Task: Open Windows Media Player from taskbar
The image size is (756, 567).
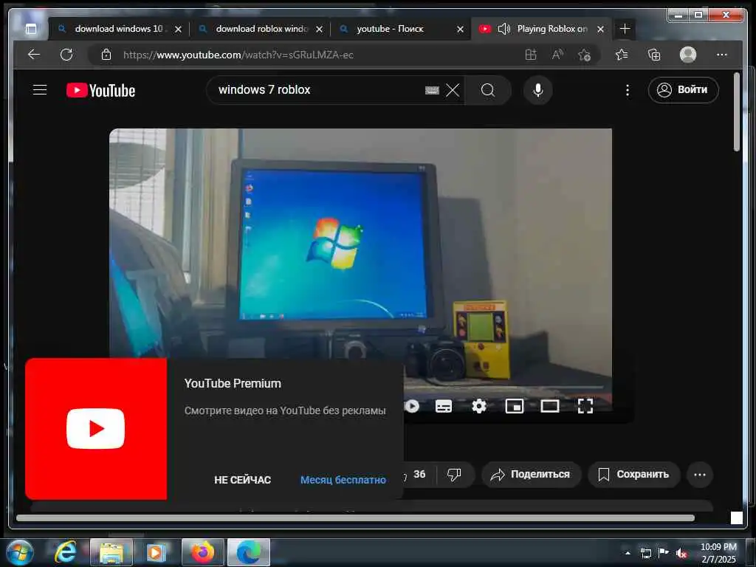Action: click(156, 552)
